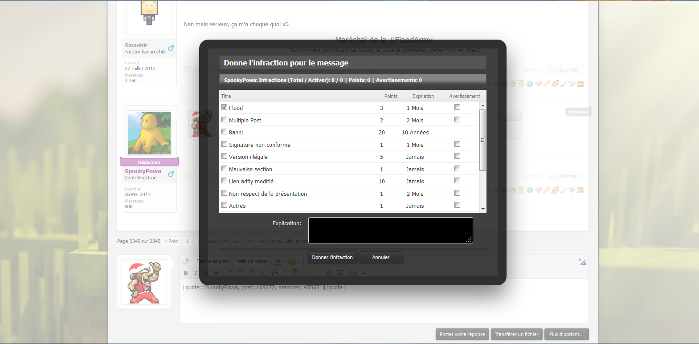Screen dimensions: 699x344
Task: Click the heart icon on post #46895
Action: click(x=538, y=190)
